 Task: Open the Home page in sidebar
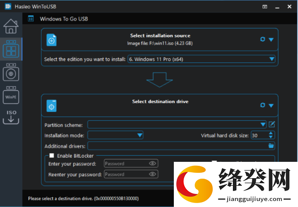[x=11, y=26]
